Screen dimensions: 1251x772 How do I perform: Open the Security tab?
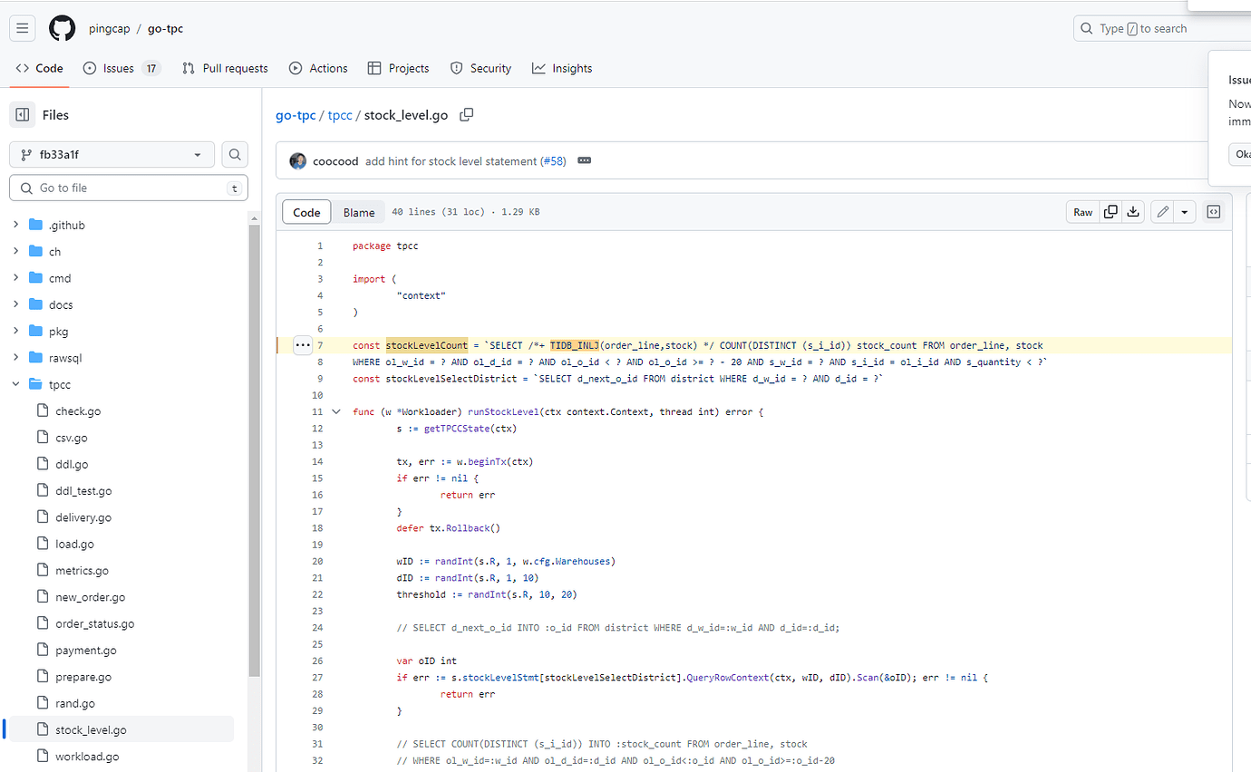[x=480, y=68]
